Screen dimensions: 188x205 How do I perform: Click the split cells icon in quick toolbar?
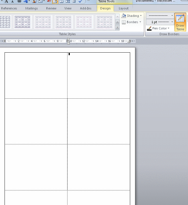click(68, 1)
